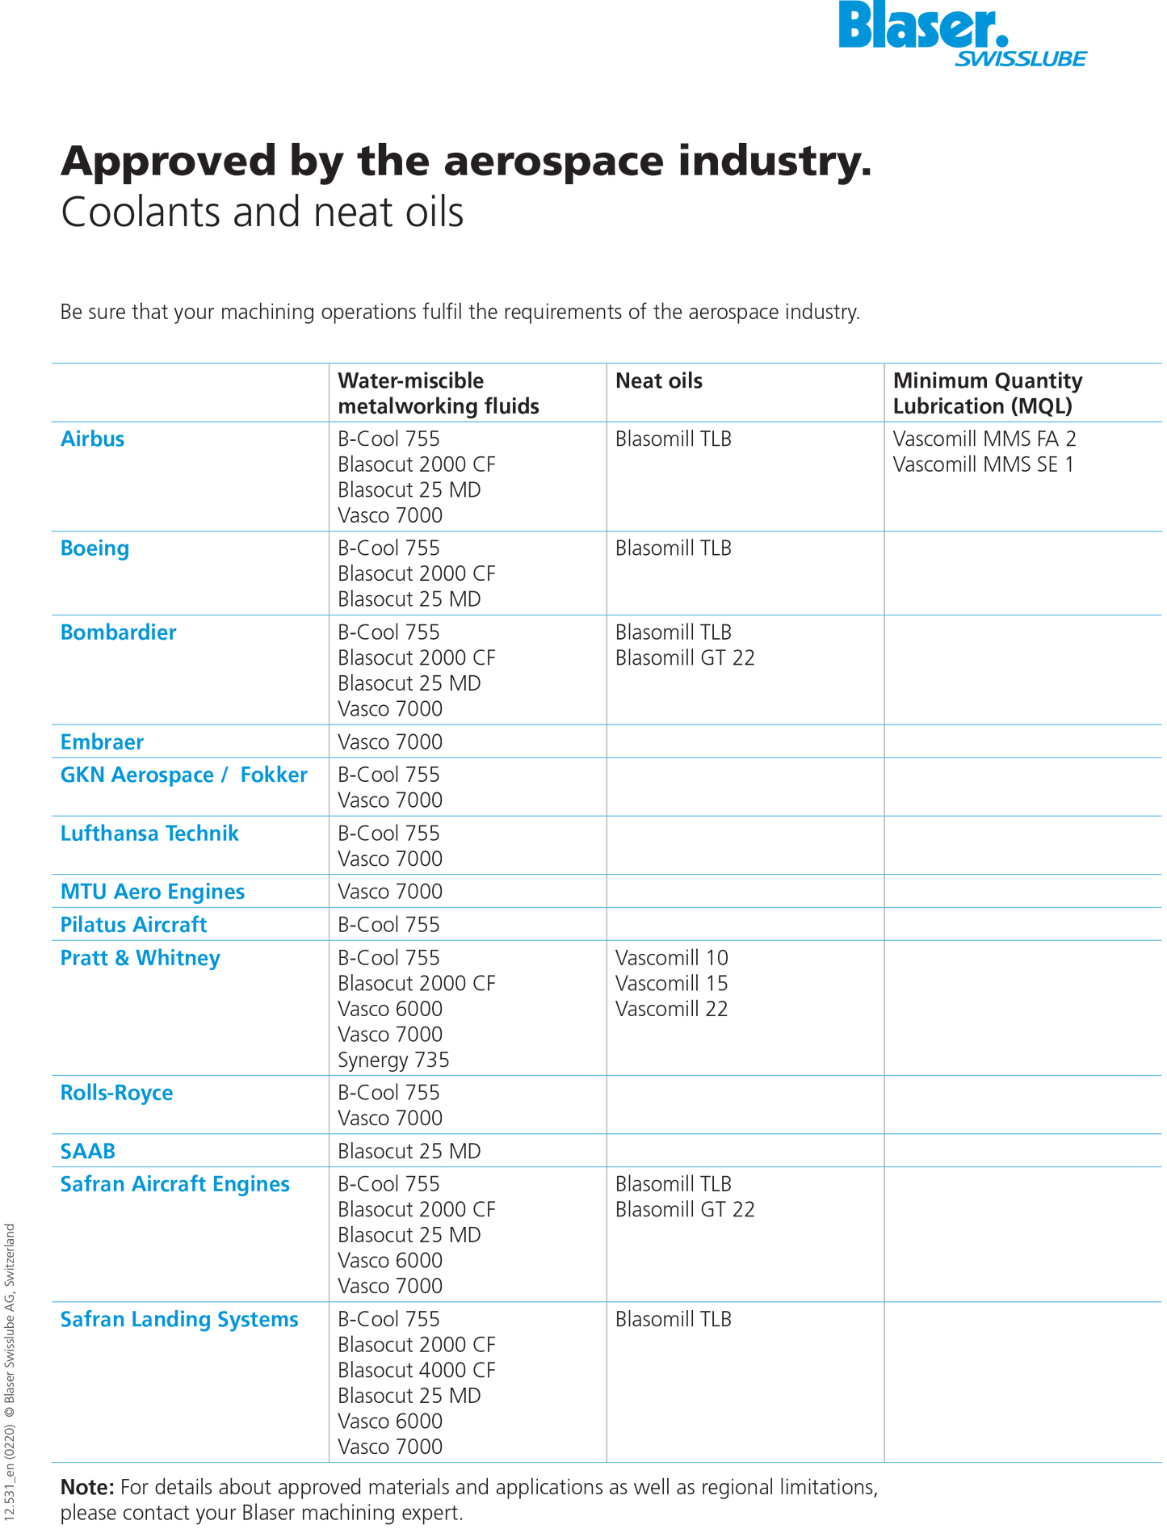Click 'Vasco 6000' in Pratt & Whitney row
The height and width of the screenshot is (1529, 1167).
coord(390,1009)
